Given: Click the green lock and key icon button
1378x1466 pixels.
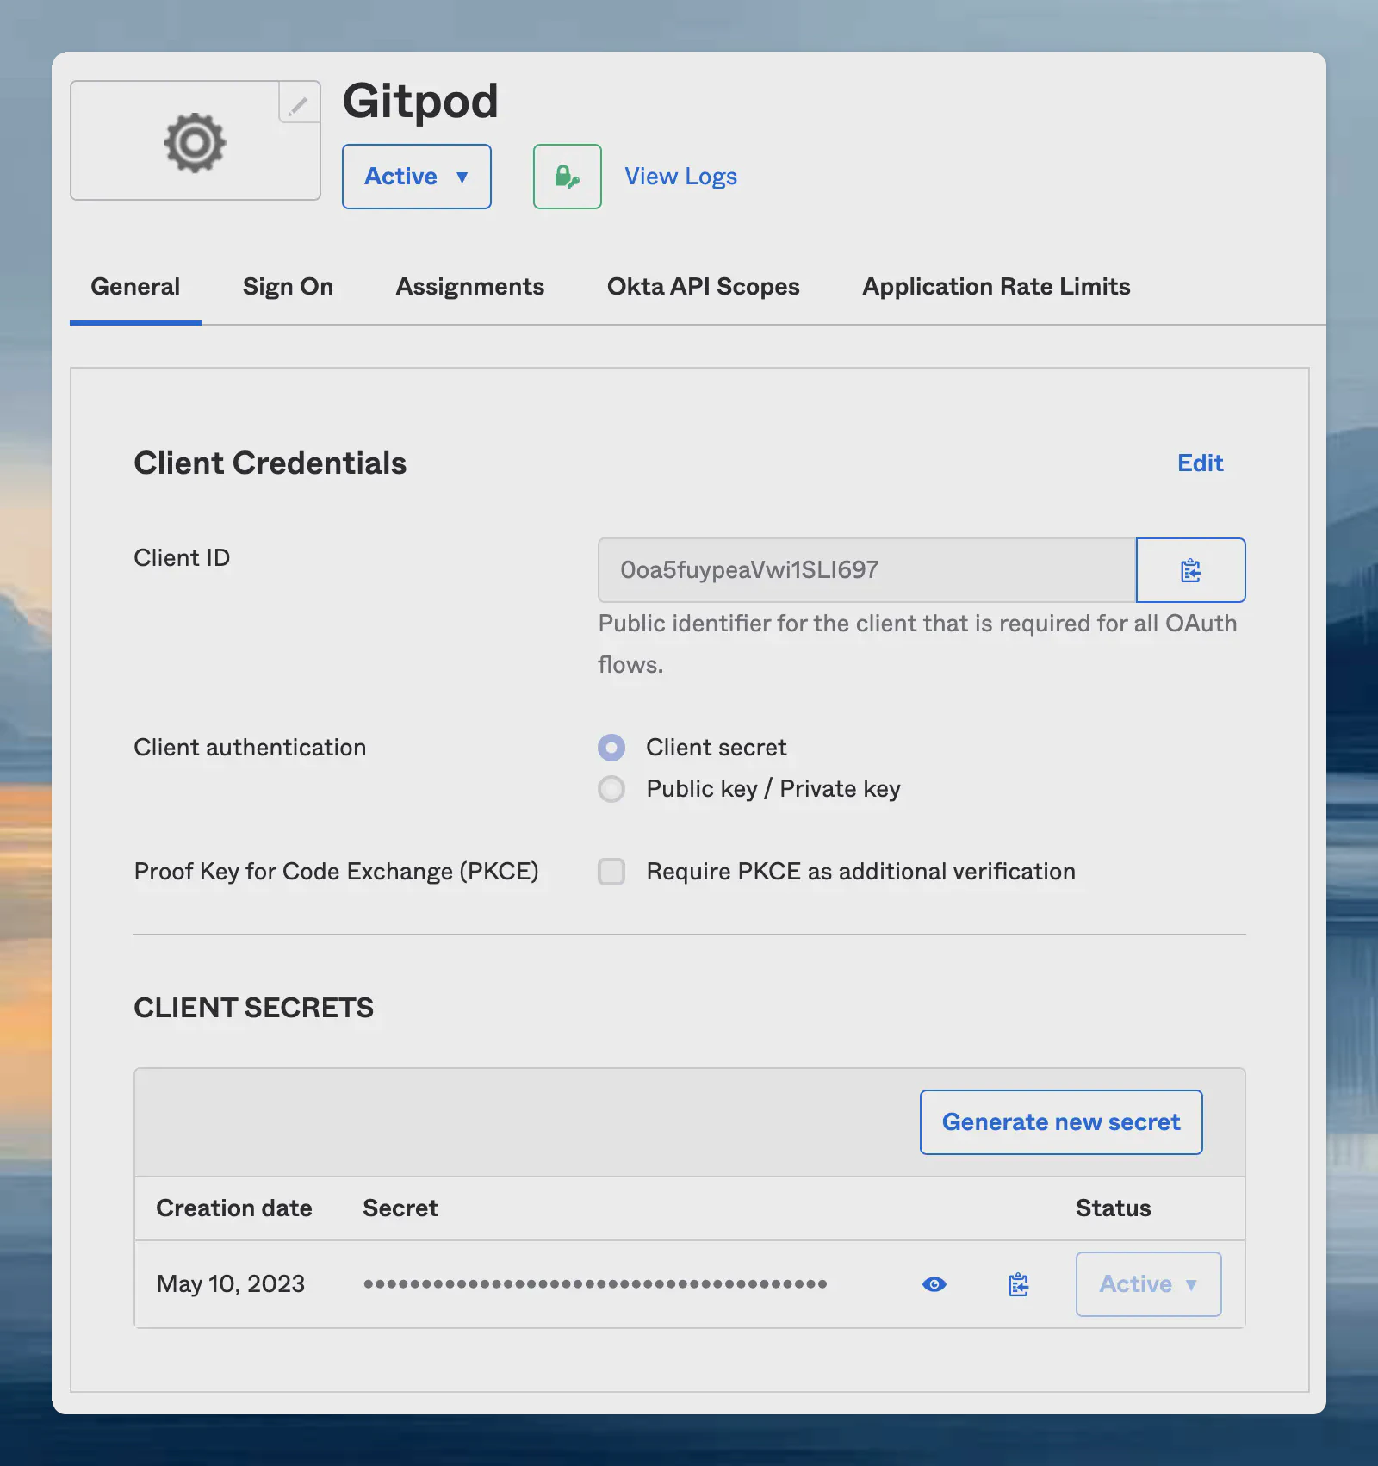Looking at the screenshot, I should click(x=568, y=177).
